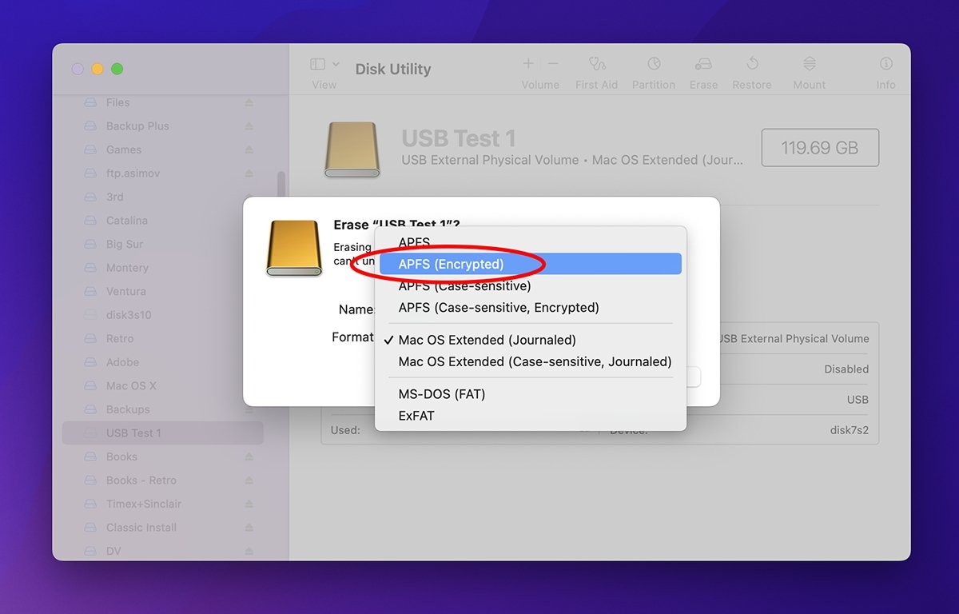Select MS-DOS (FAT) format
Viewport: 959px width, 614px height.
442,394
